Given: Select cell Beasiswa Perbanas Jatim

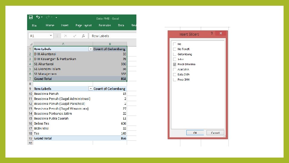Looking at the screenshot, I should [x=63, y=113].
